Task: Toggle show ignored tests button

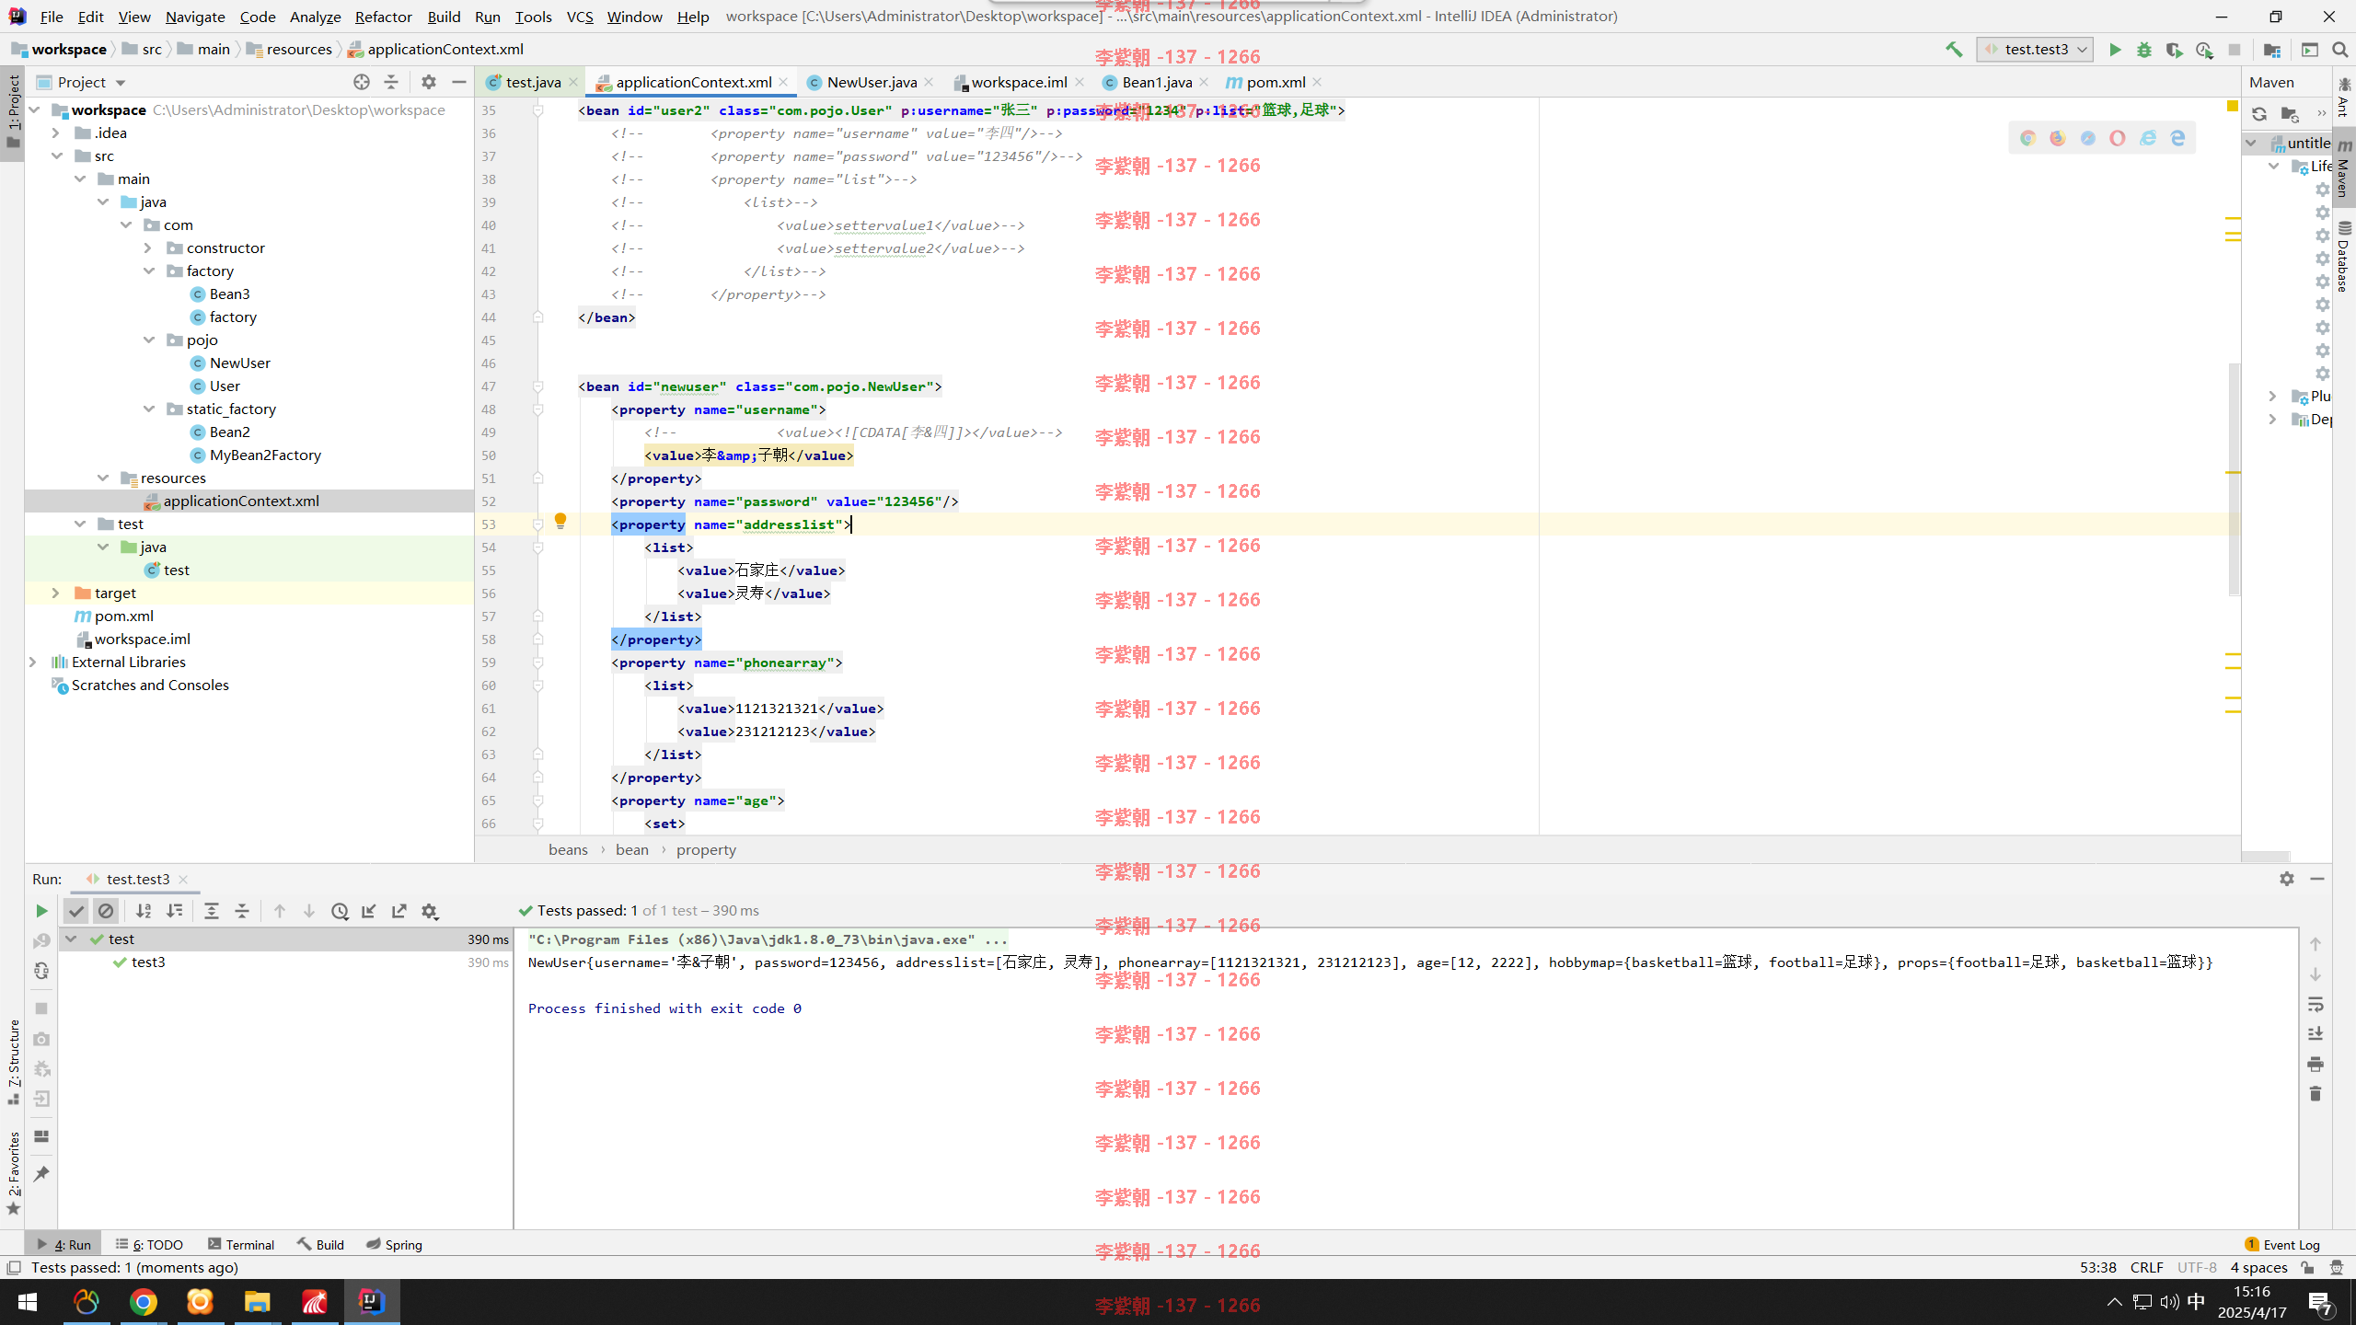Action: tap(106, 911)
